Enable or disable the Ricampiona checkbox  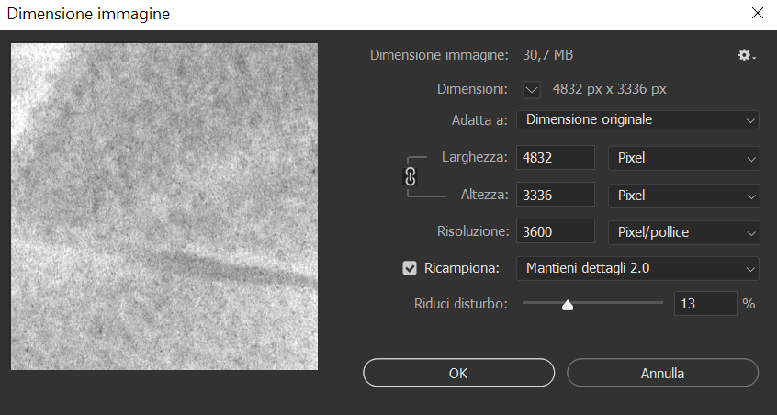click(410, 269)
